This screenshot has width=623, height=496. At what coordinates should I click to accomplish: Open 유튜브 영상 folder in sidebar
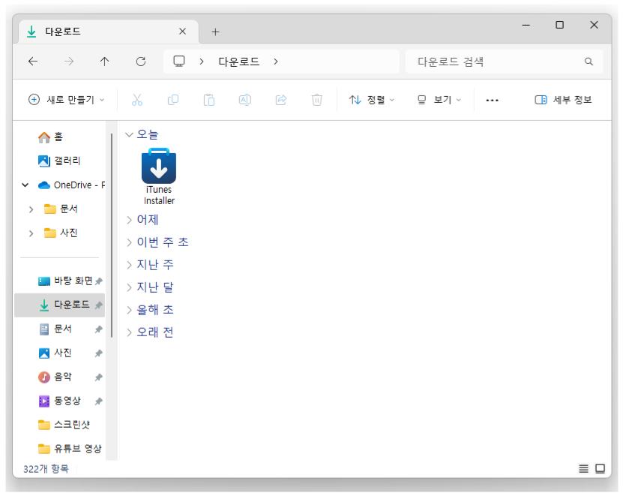70,449
